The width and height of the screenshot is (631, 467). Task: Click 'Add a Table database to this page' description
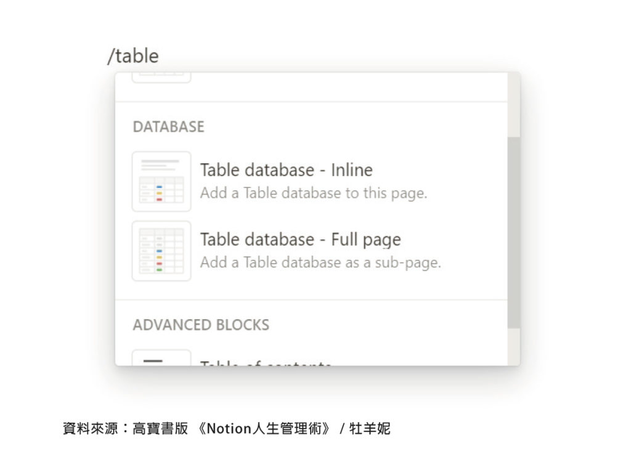(x=314, y=193)
